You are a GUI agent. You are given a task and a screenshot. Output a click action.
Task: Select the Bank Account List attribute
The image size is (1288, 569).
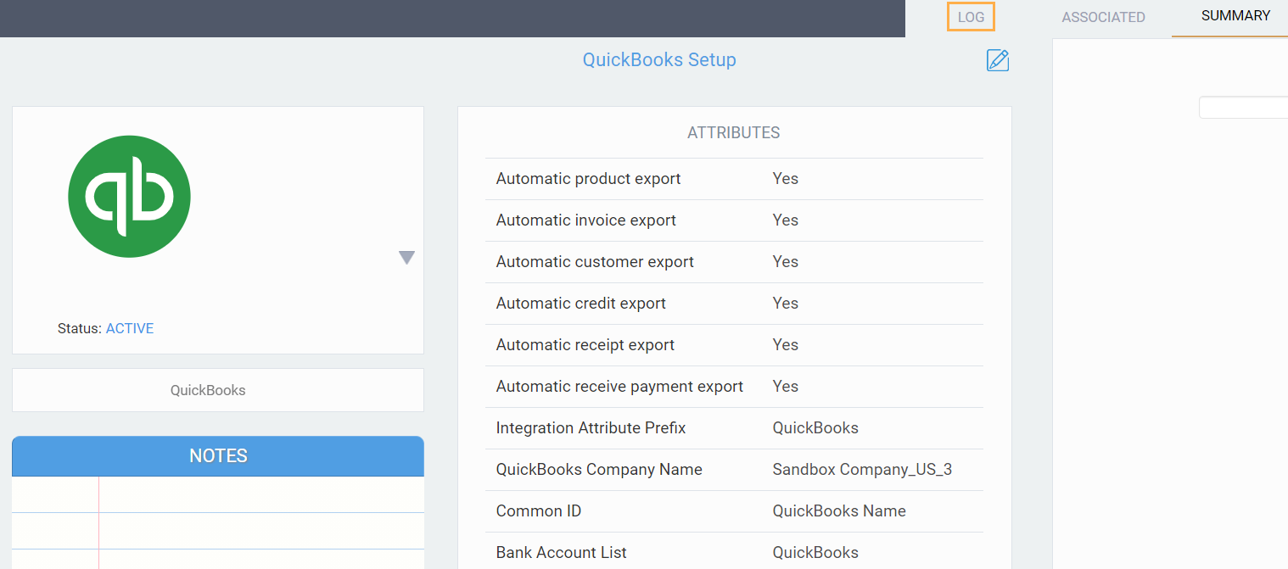pos(561,553)
